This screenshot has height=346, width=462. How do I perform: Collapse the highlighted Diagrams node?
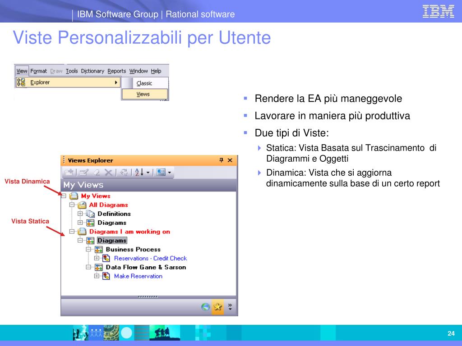coord(80,241)
